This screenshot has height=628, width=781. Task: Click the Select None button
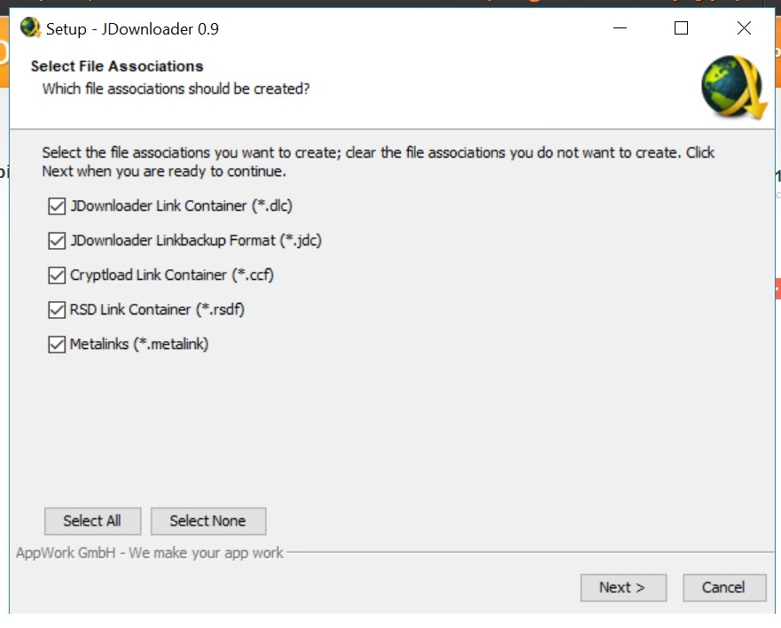(208, 521)
